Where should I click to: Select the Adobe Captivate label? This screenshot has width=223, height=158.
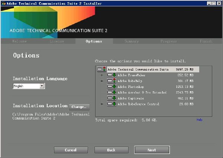tap(131, 98)
